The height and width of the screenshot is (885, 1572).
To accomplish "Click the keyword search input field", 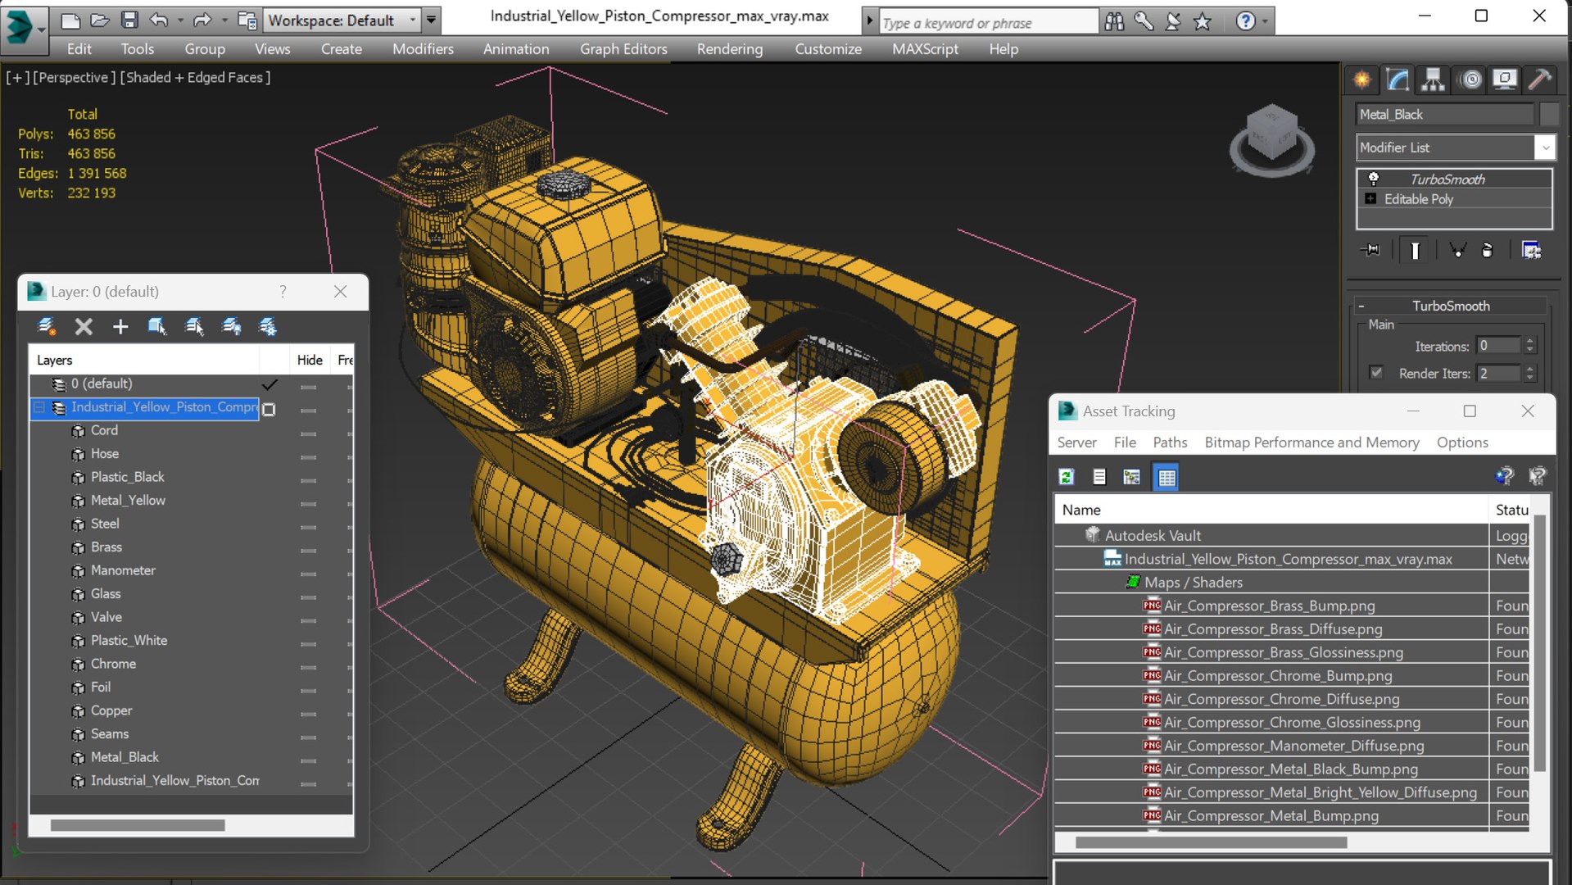I will (x=988, y=22).
